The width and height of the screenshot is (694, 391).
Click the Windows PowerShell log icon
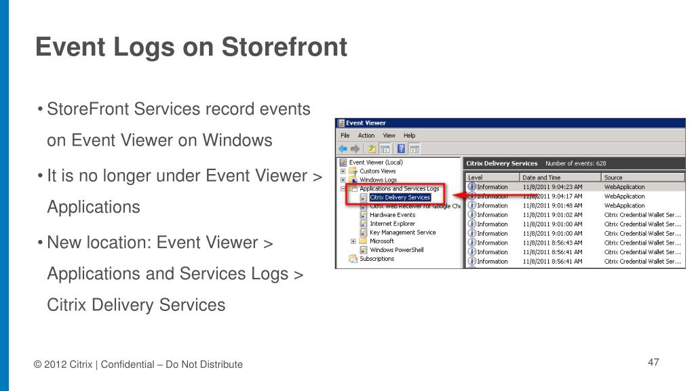click(x=364, y=250)
